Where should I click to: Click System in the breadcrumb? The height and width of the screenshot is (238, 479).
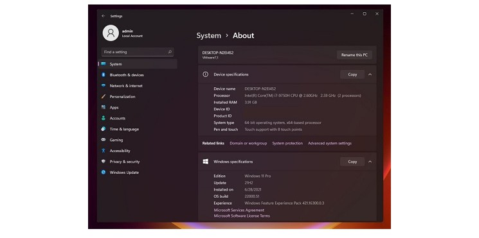[209, 35]
